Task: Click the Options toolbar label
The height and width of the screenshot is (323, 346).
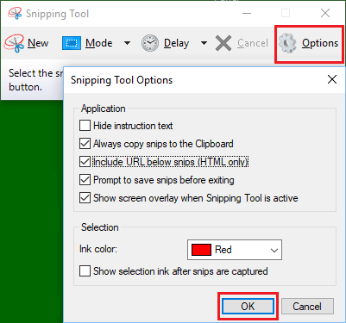Action: [320, 43]
